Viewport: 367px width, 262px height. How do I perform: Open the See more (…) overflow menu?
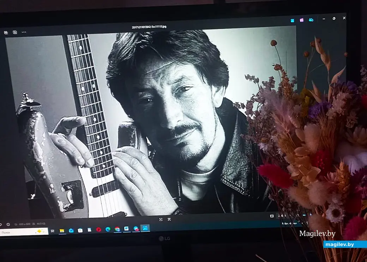(23, 32)
